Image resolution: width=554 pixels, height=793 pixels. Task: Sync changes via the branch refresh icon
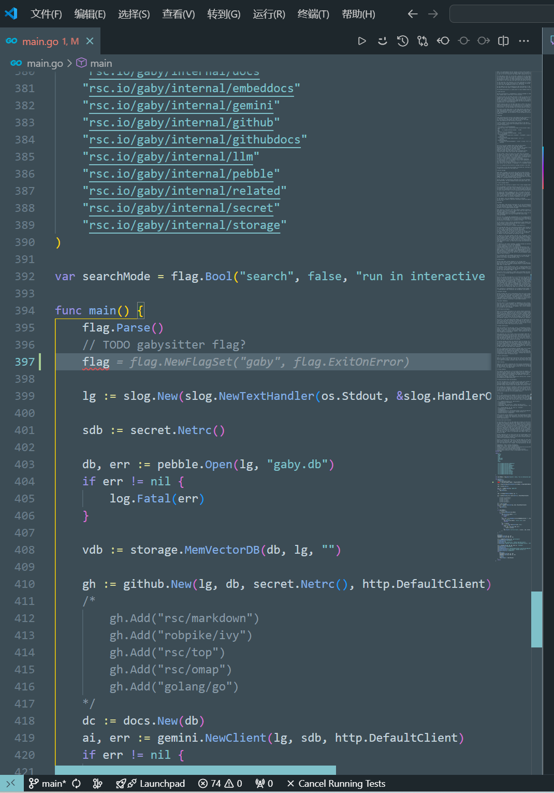76,783
